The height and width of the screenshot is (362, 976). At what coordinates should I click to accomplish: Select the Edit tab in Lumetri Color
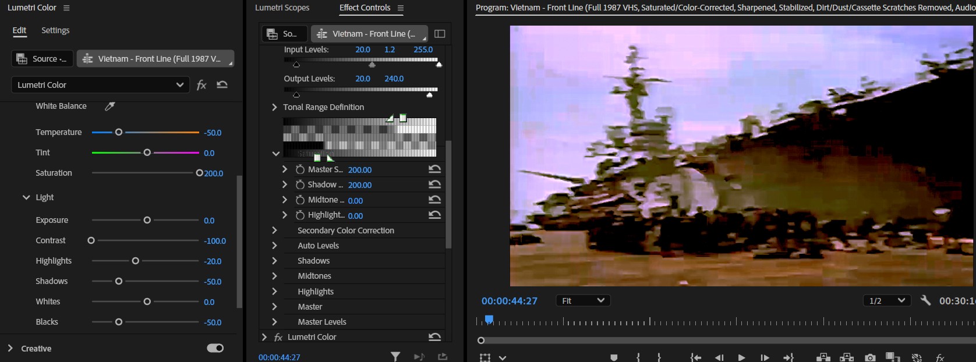pyautogui.click(x=19, y=30)
